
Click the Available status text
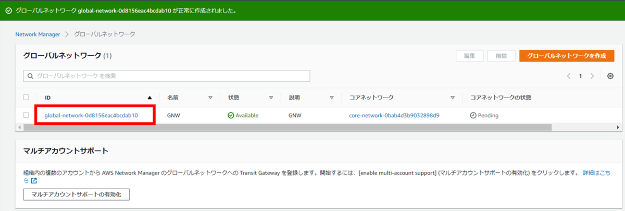(247, 115)
